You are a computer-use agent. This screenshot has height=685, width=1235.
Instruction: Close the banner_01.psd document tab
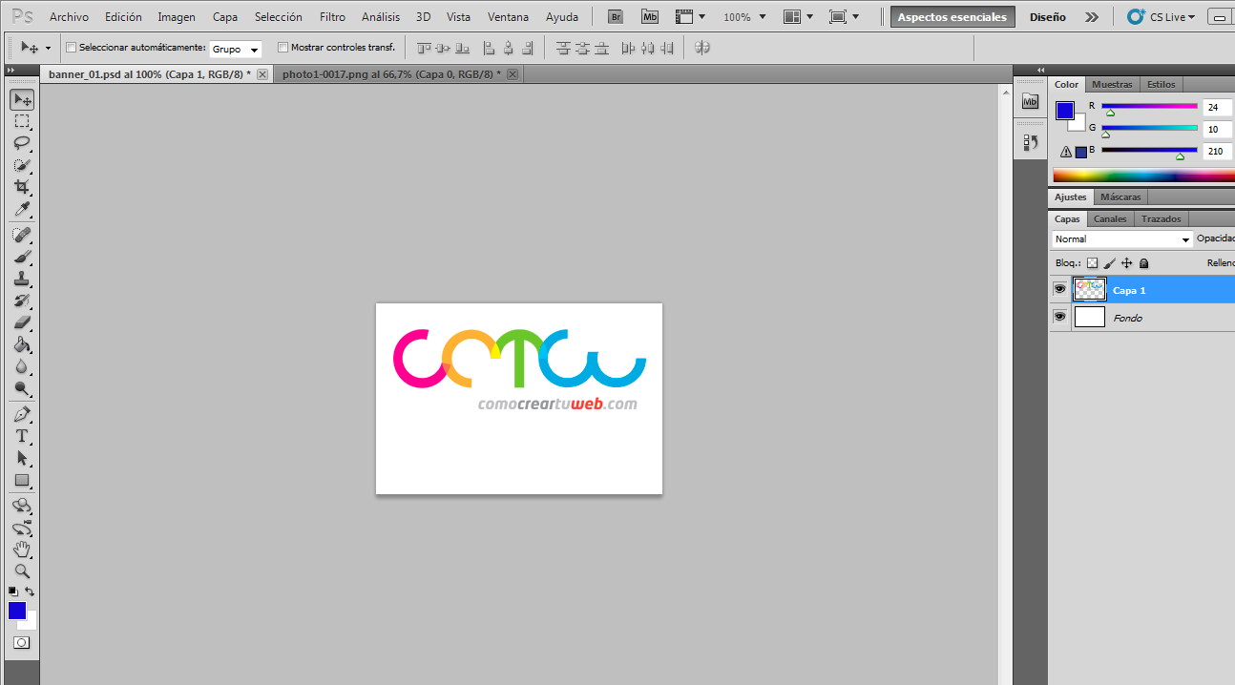click(x=262, y=74)
